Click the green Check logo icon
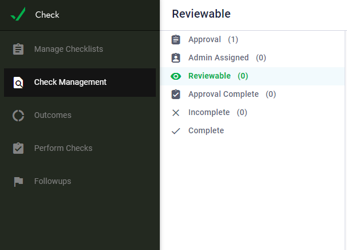This screenshot has height=250, width=347. [x=18, y=14]
